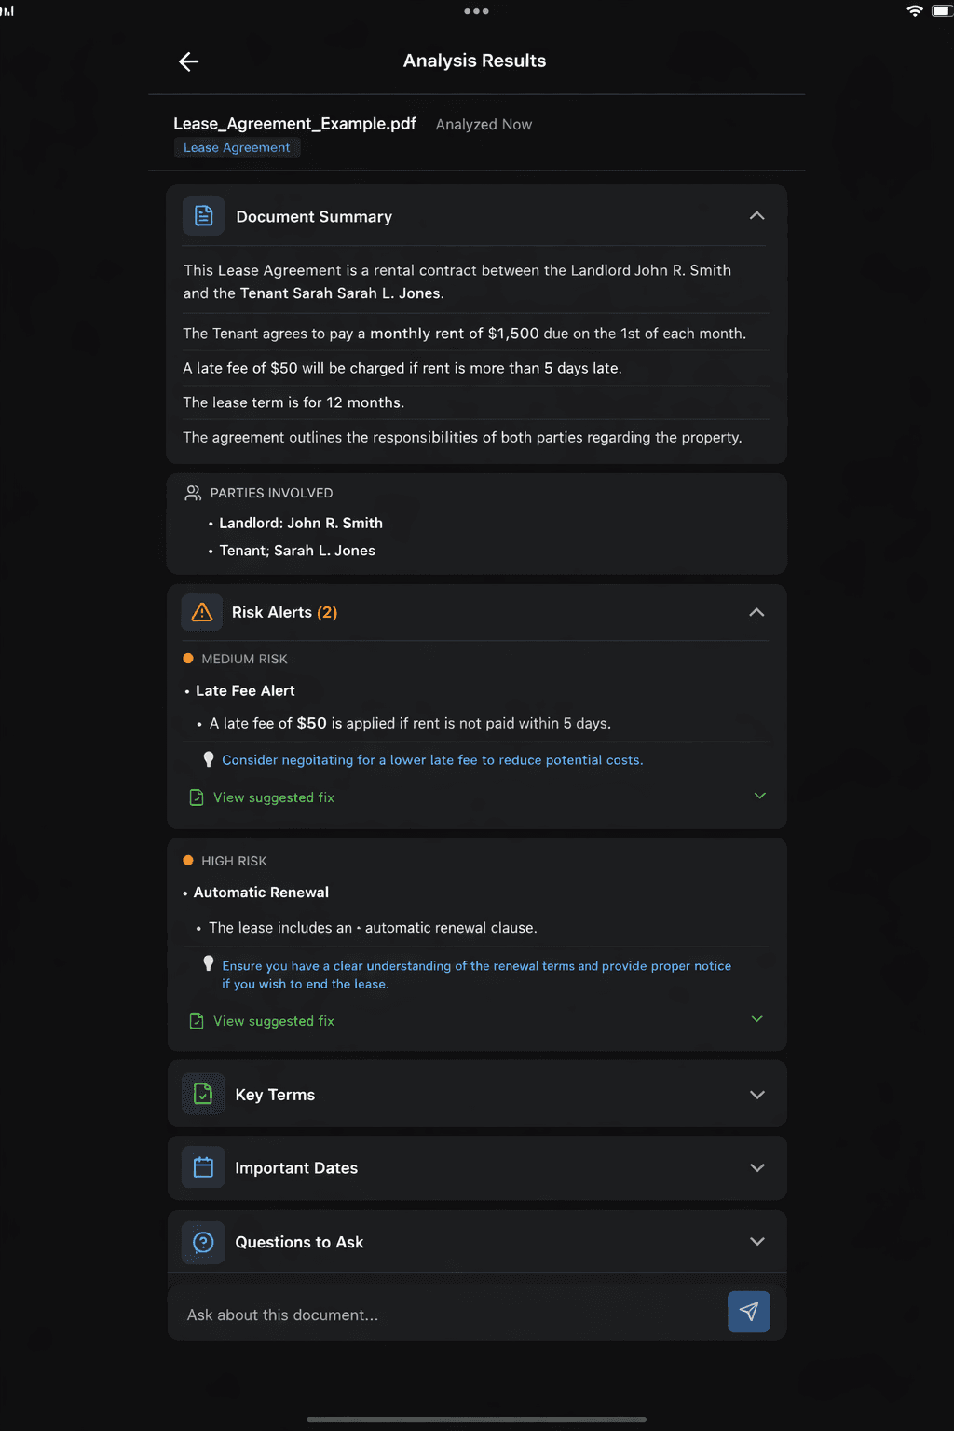Expand the Questions to Ask section

pyautogui.click(x=756, y=1242)
